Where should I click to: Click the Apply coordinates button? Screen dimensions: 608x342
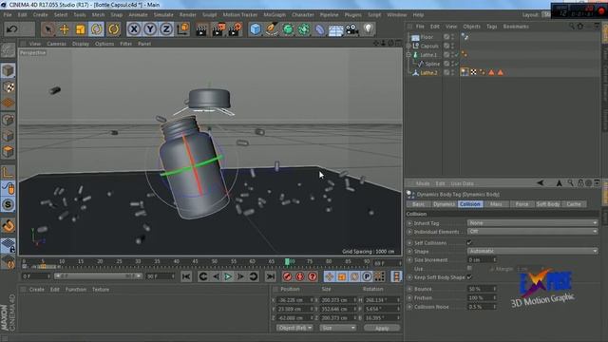point(382,329)
